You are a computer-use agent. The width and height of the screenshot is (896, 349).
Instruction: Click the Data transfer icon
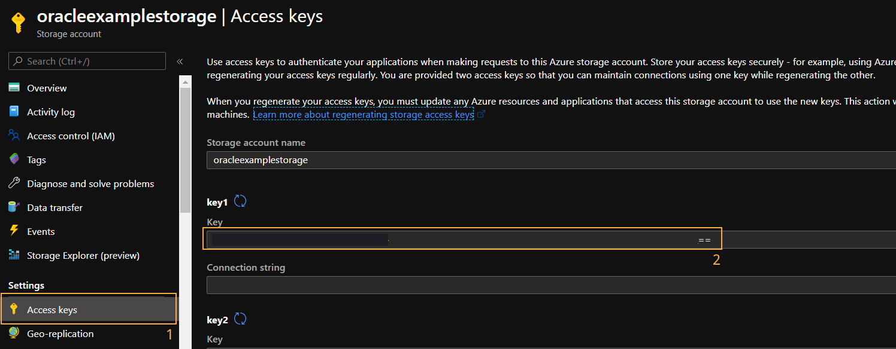14,207
